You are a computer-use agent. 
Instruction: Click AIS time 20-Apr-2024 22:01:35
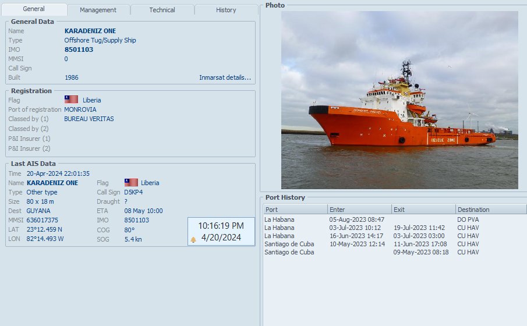pyautogui.click(x=58, y=173)
